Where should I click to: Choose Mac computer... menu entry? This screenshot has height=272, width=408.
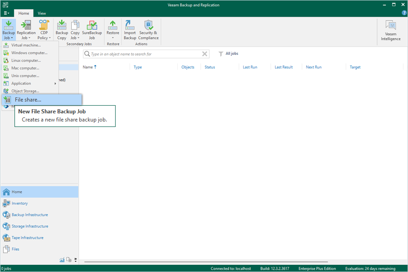click(30, 68)
